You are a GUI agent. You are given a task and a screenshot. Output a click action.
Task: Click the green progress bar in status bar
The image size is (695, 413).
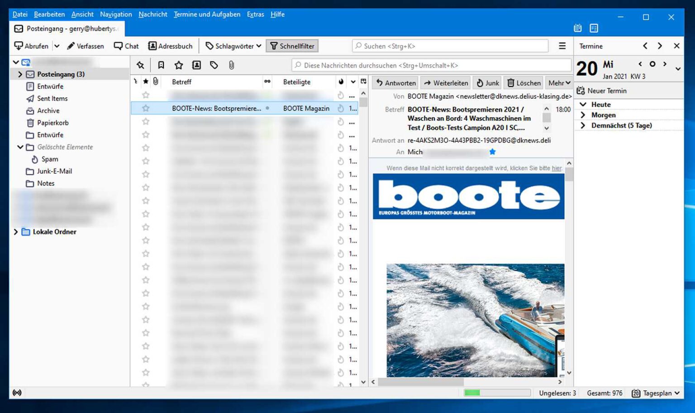point(472,393)
